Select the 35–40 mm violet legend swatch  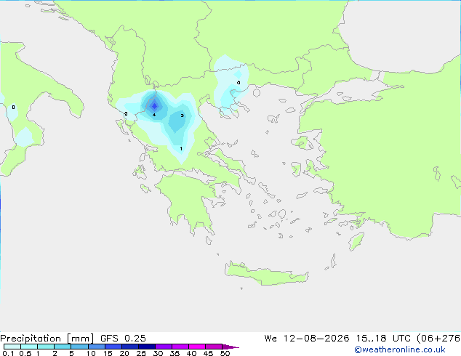pos(180,347)
